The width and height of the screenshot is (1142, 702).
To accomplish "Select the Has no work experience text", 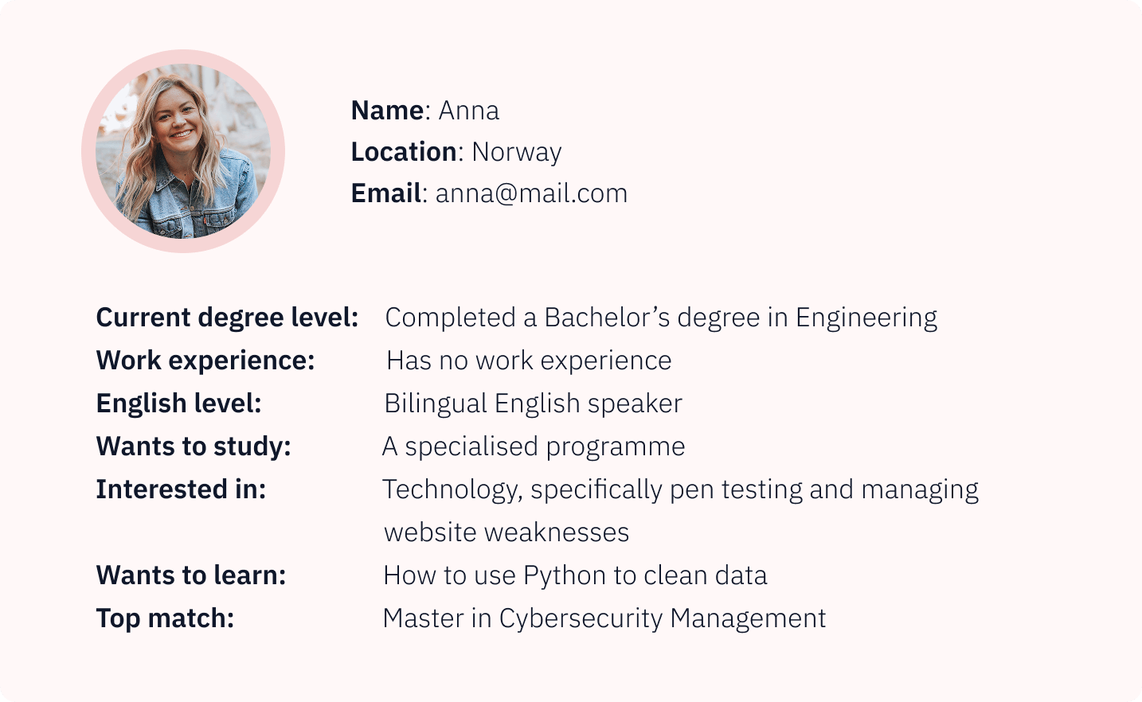I will coord(529,361).
